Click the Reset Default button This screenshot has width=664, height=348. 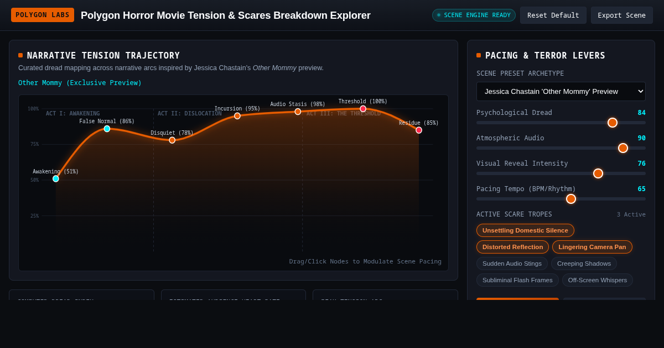[553, 15]
